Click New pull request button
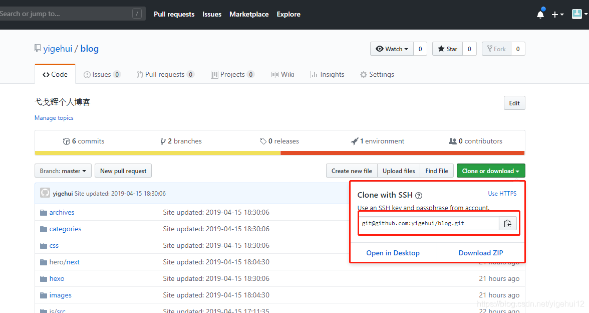This screenshot has width=589, height=313. point(123,171)
